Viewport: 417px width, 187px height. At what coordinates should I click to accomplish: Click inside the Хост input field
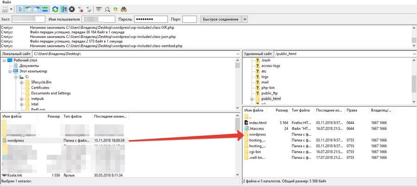click(x=28, y=19)
